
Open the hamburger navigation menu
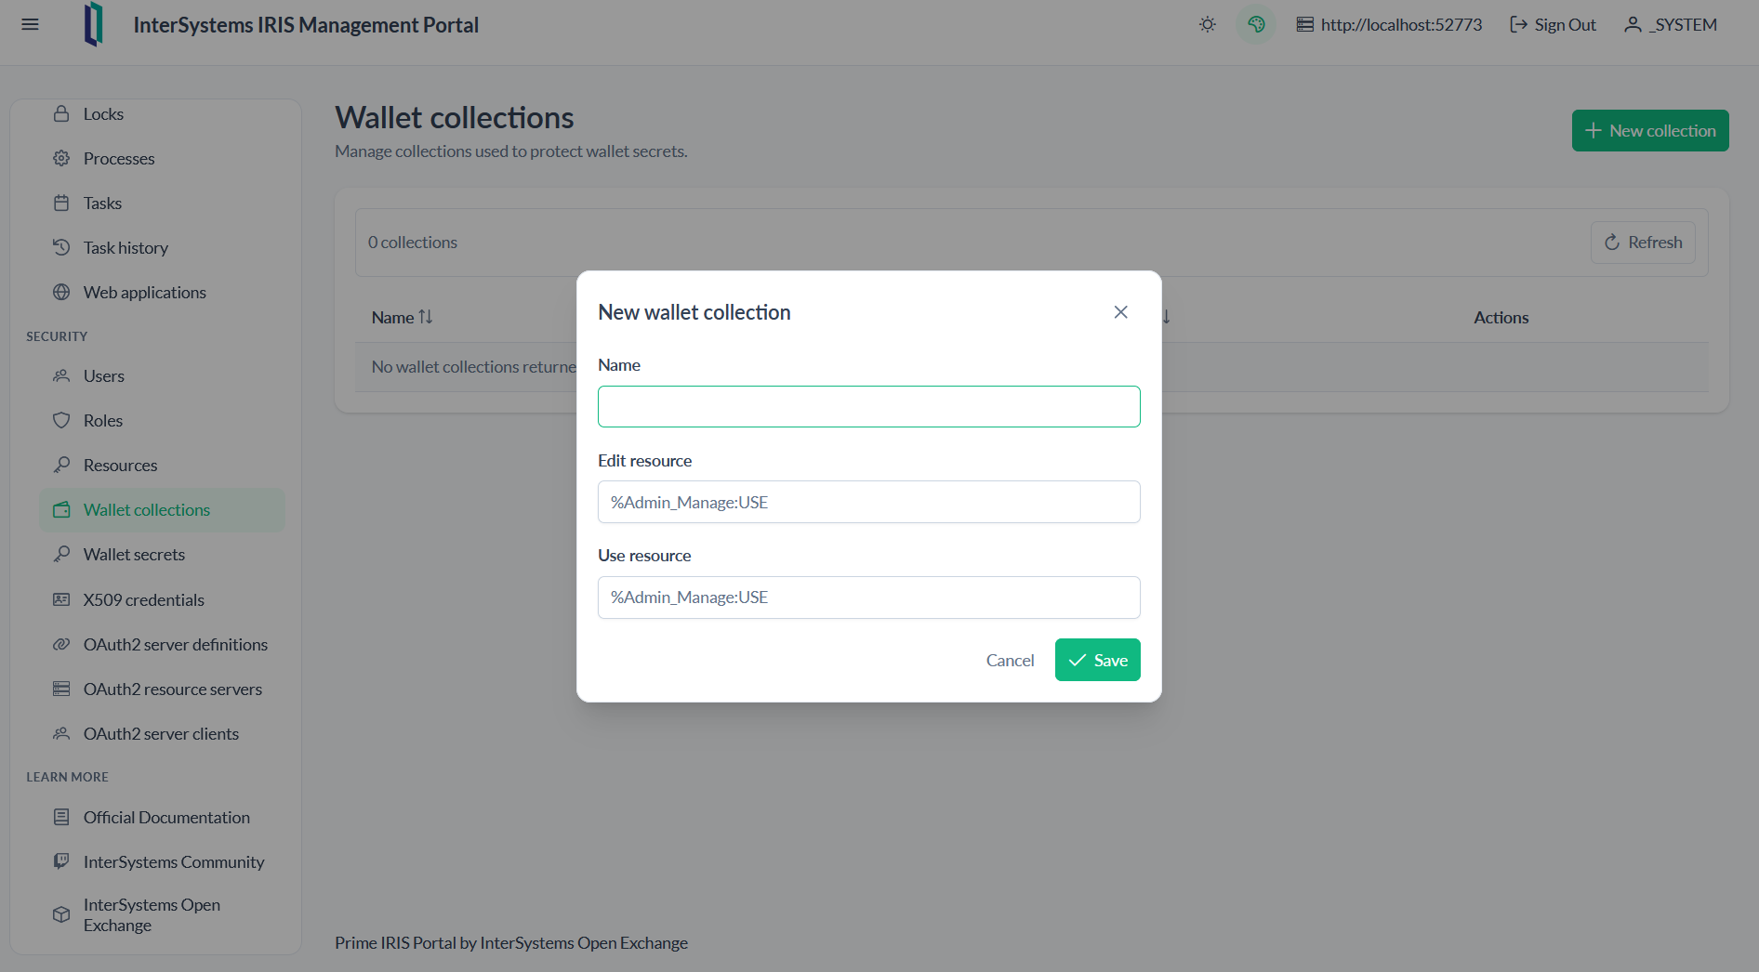(30, 24)
